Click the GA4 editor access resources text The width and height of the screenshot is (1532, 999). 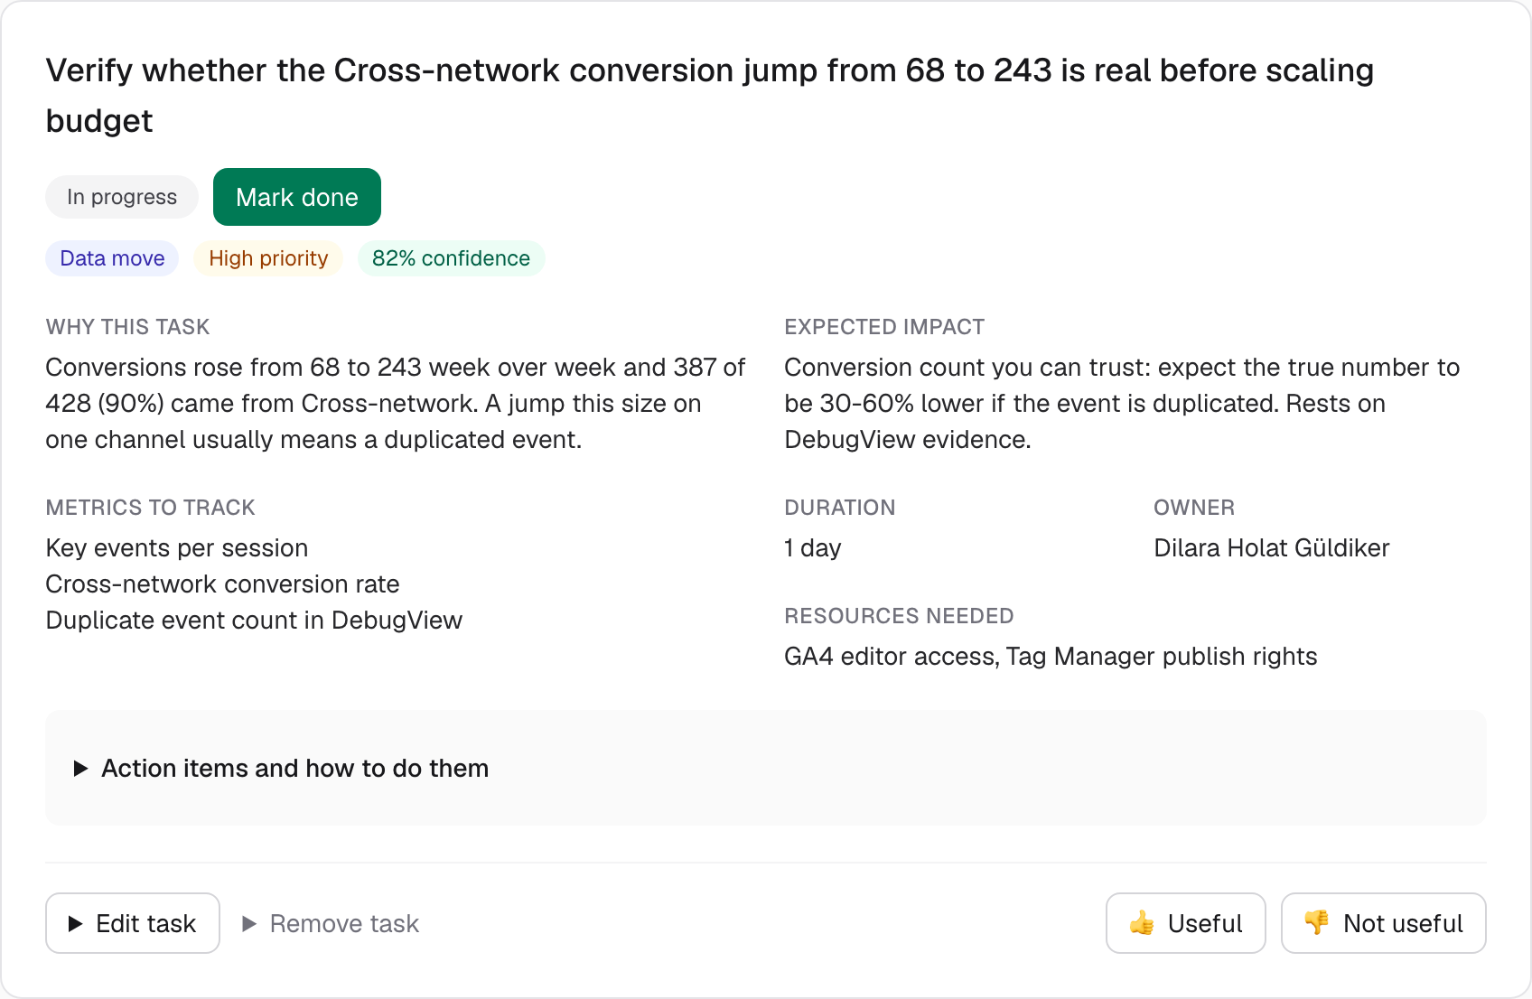[1051, 657]
